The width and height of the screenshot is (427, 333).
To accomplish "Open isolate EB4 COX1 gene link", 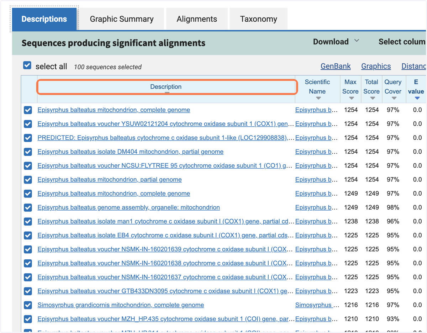I will [166, 235].
